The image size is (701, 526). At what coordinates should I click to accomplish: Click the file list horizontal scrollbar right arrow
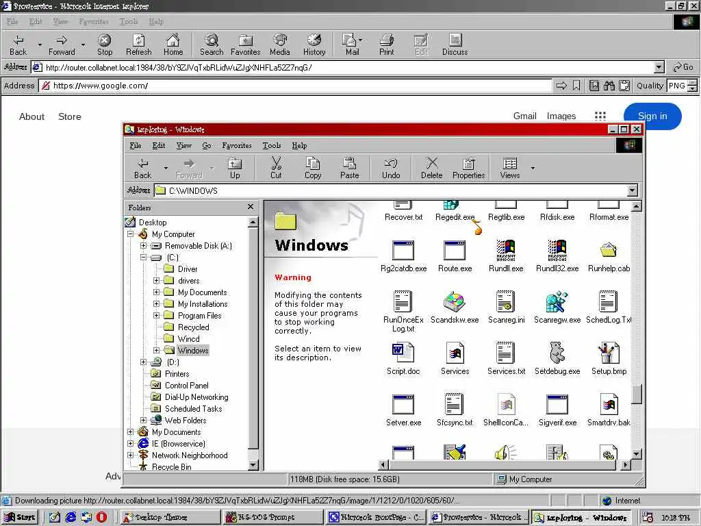(626, 465)
